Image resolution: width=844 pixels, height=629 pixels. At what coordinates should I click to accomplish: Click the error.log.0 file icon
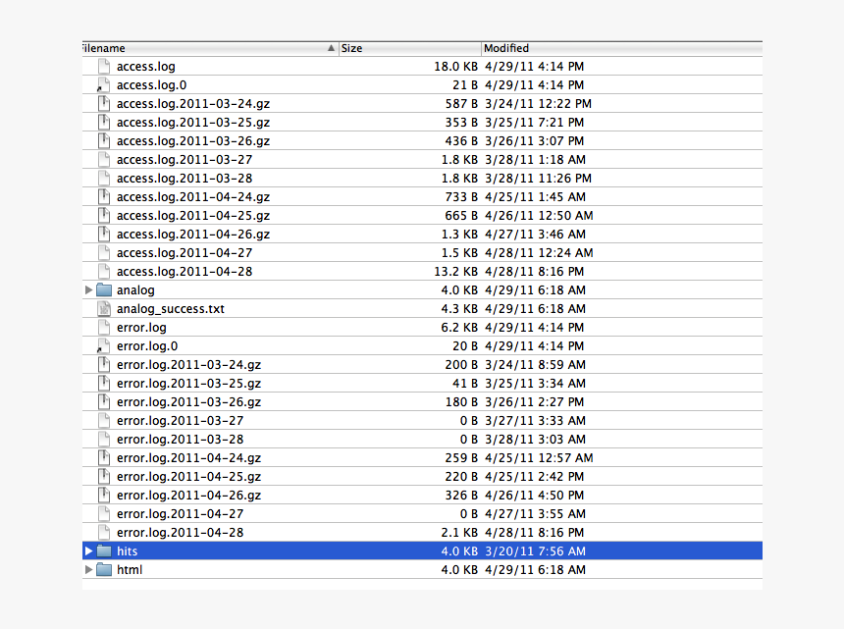point(103,345)
